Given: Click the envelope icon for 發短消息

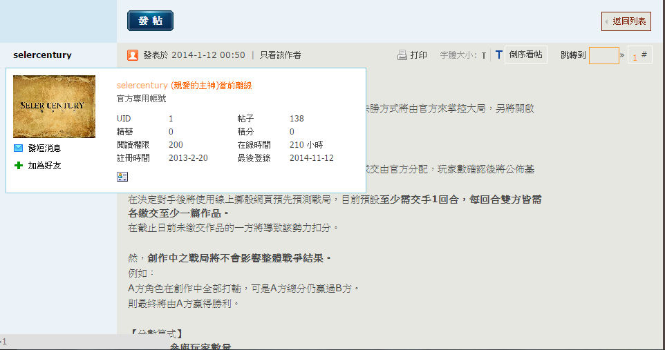Looking at the screenshot, I should click(x=19, y=148).
